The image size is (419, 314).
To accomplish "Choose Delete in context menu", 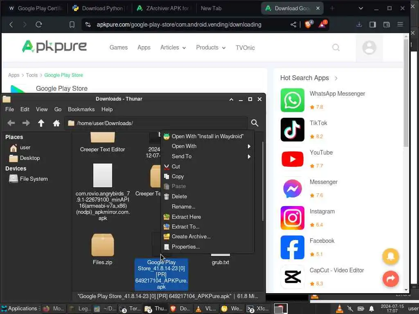I will coord(207,197).
